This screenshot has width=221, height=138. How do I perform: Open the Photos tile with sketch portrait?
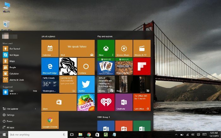click(x=68, y=66)
